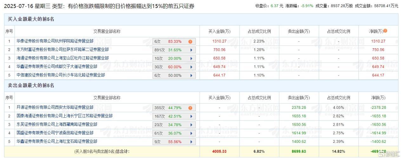Click the 30次 appearance count

pos(158,67)
